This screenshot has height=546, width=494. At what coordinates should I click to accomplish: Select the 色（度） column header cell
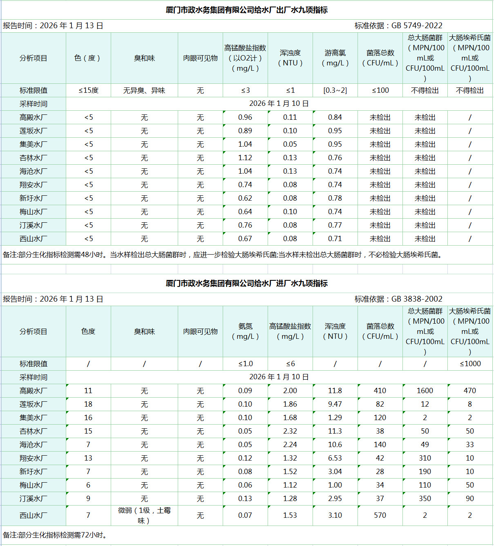(x=88, y=58)
